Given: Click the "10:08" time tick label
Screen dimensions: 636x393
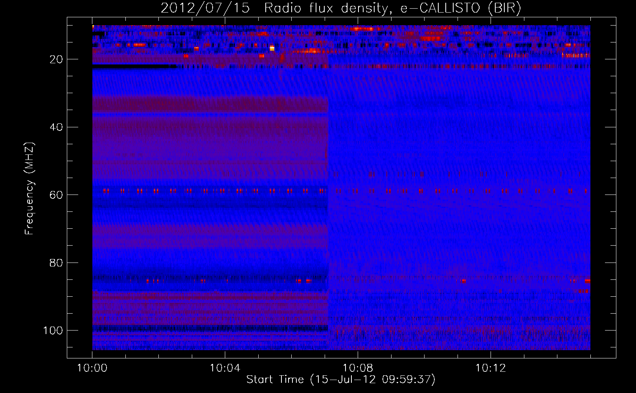Looking at the screenshot, I should (358, 368).
